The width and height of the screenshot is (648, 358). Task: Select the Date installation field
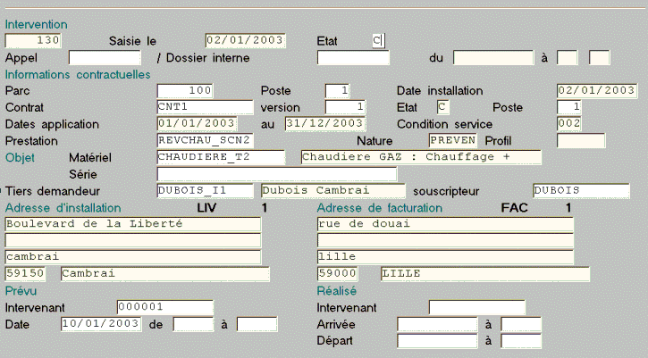[597, 91]
